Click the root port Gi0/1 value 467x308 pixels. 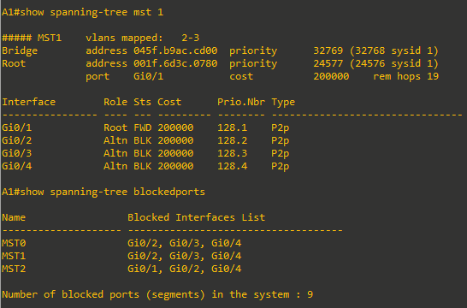click(148, 76)
